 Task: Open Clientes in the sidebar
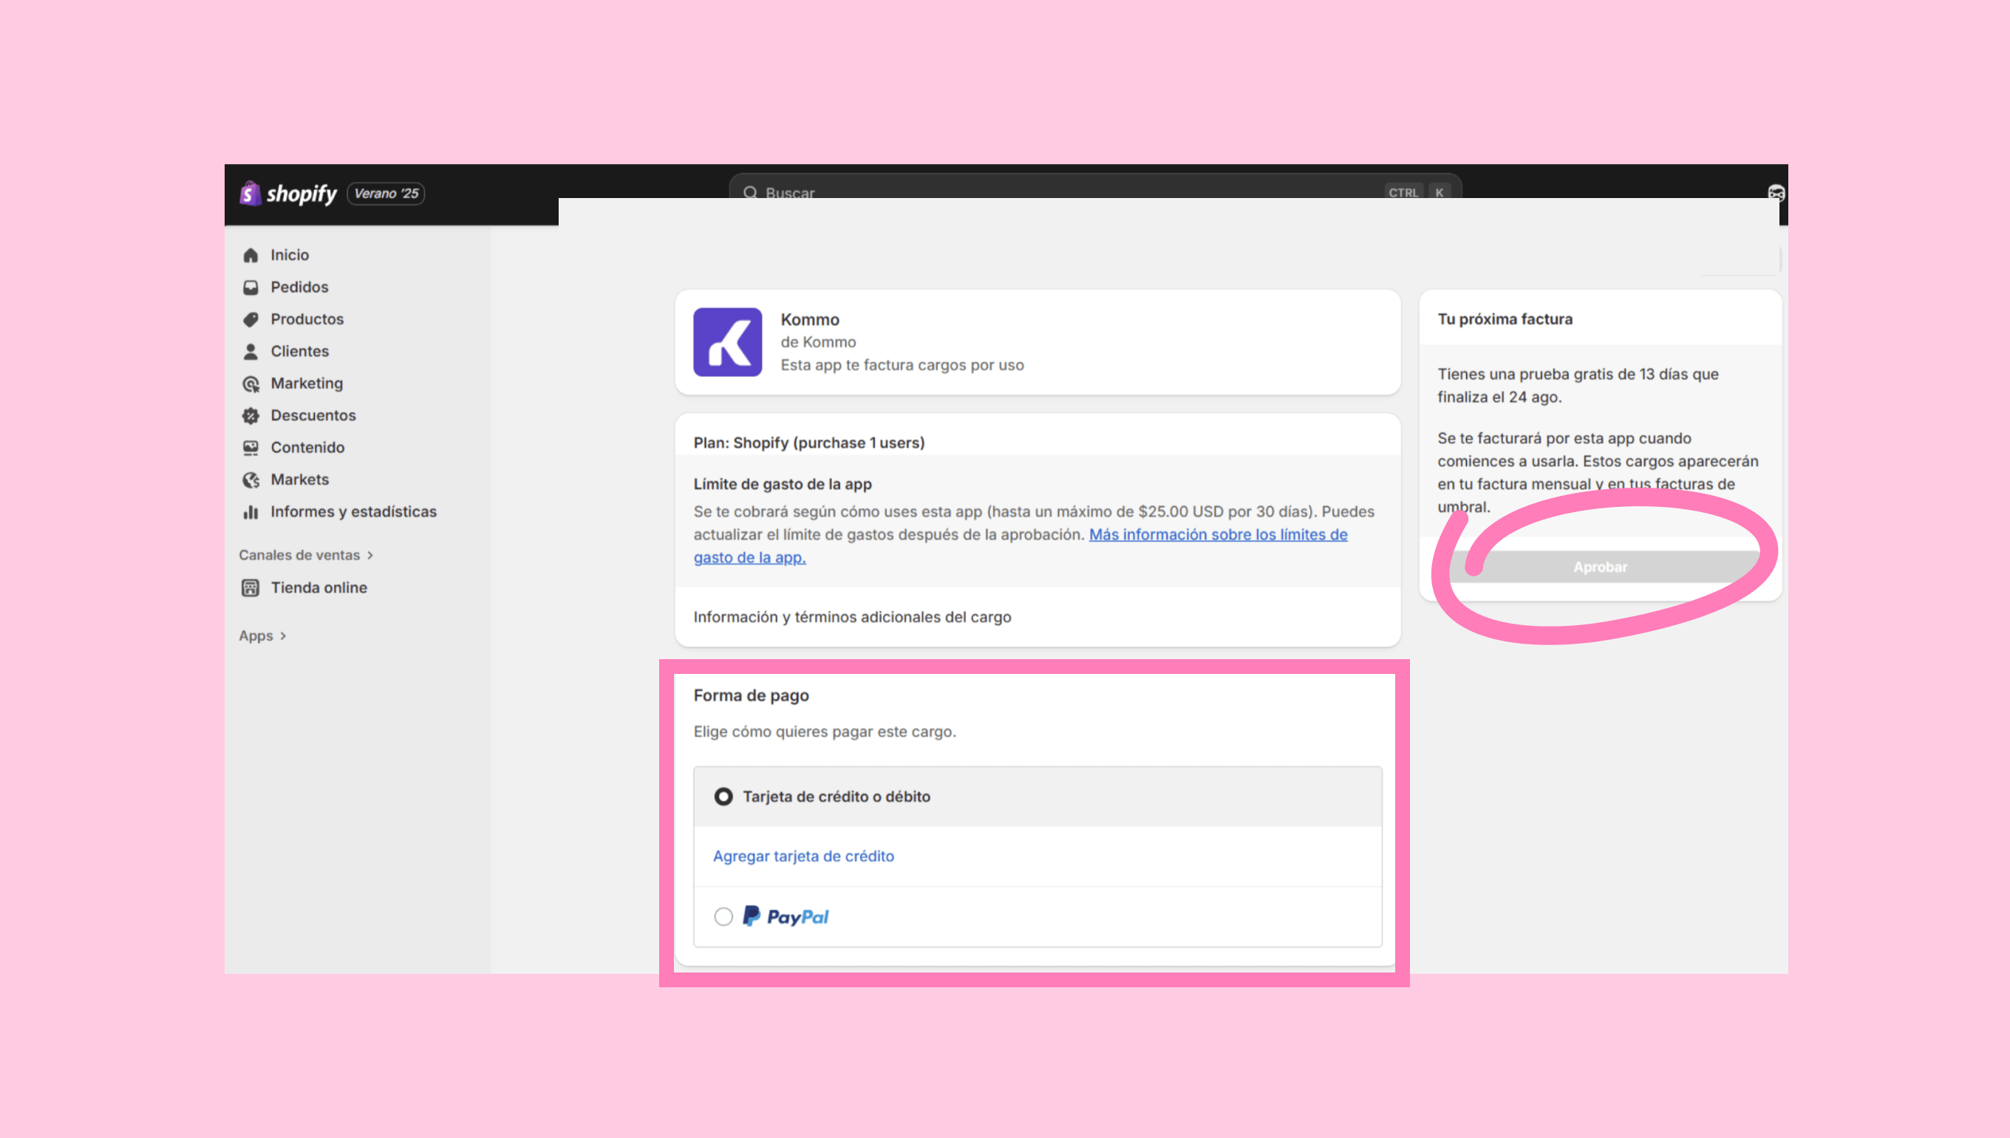[x=300, y=351]
